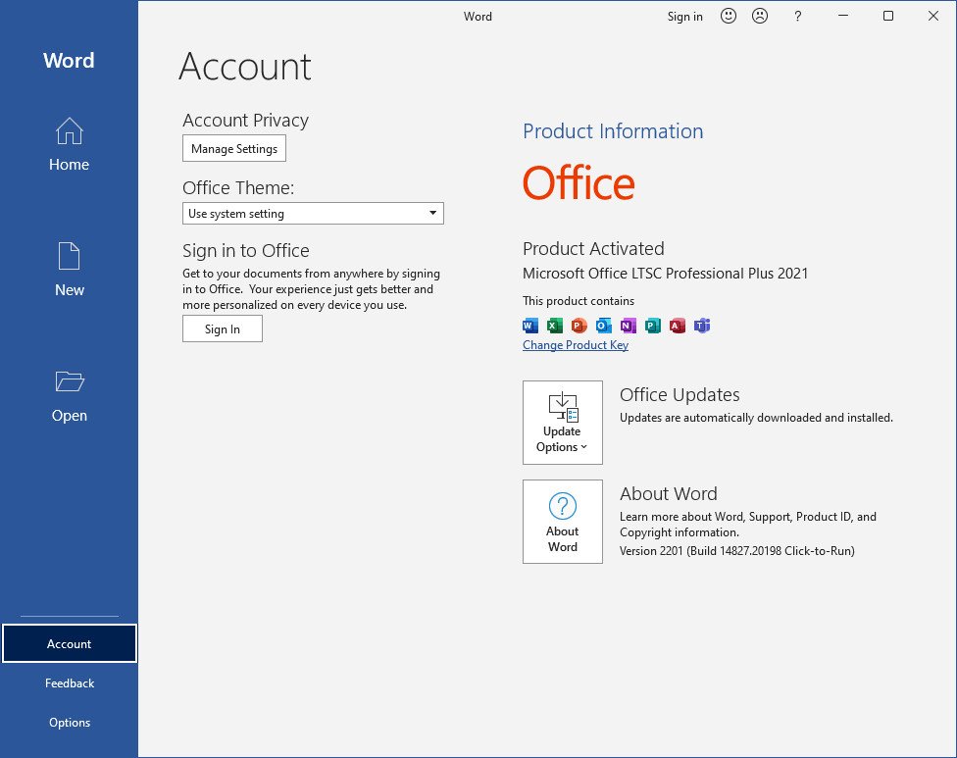Viewport: 957px width, 758px height.
Task: Click the PowerPoint app icon
Action: (579, 326)
